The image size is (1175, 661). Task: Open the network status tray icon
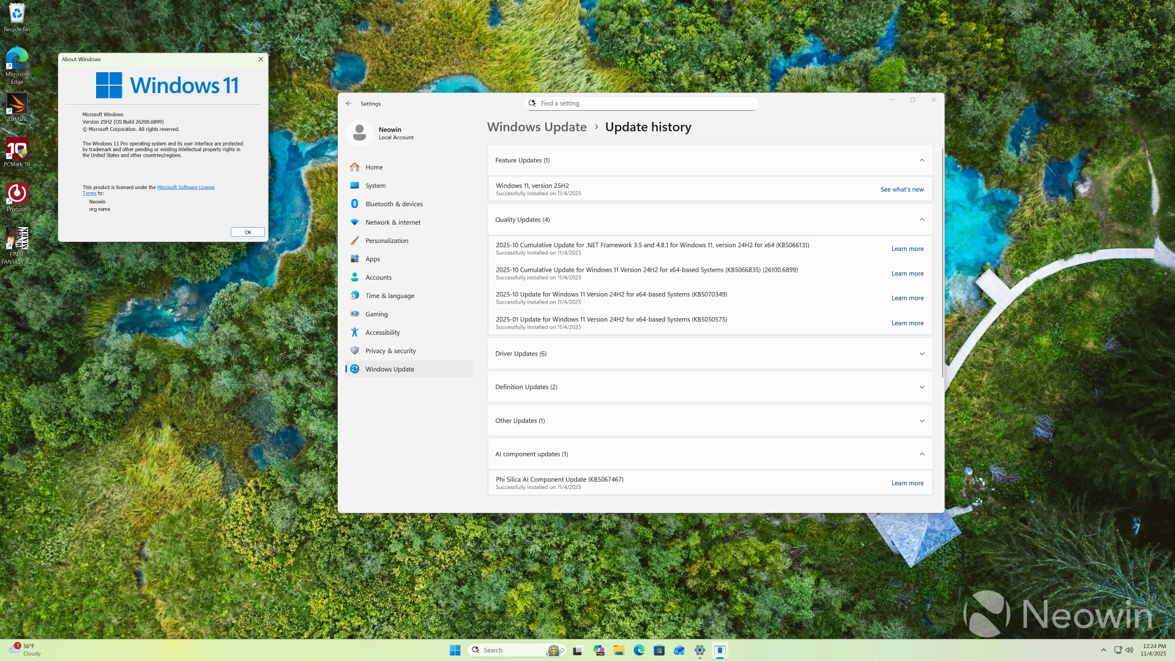1118,650
